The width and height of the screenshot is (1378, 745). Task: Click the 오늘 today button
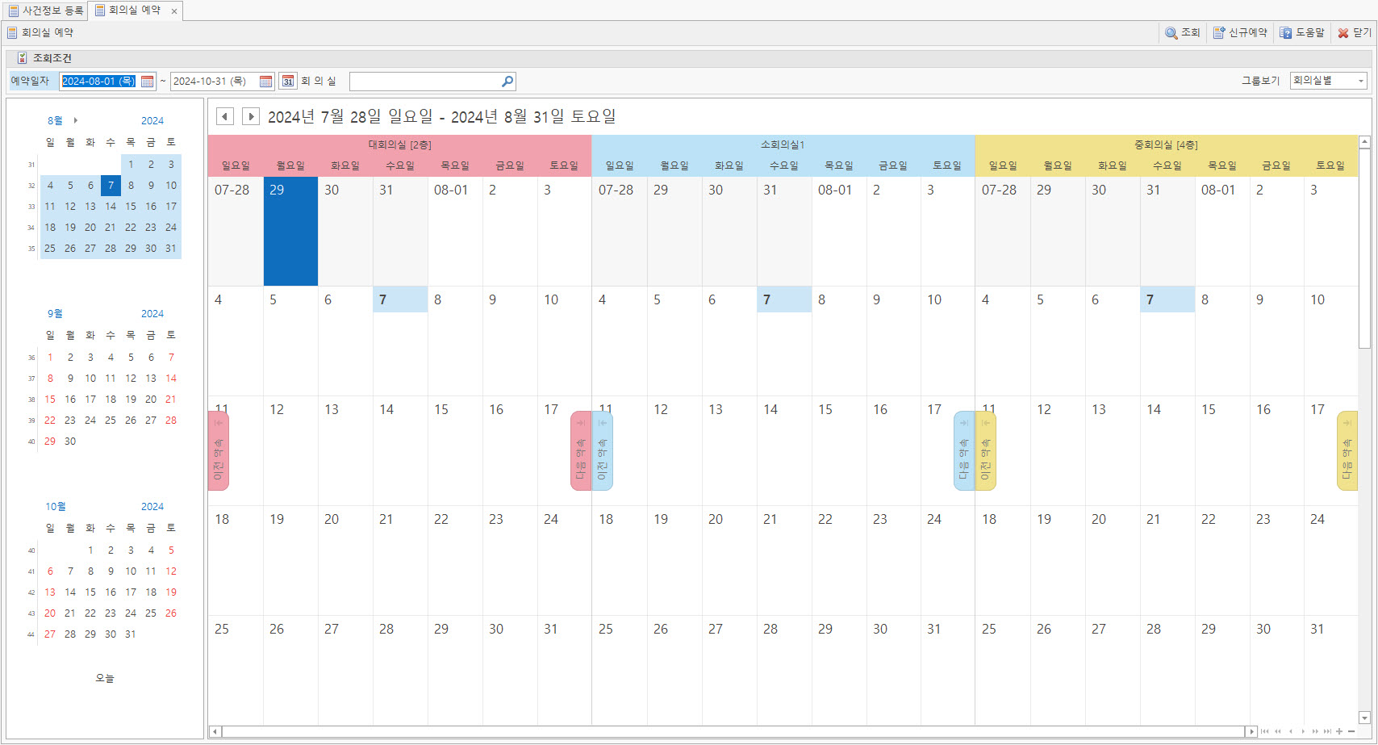point(105,678)
